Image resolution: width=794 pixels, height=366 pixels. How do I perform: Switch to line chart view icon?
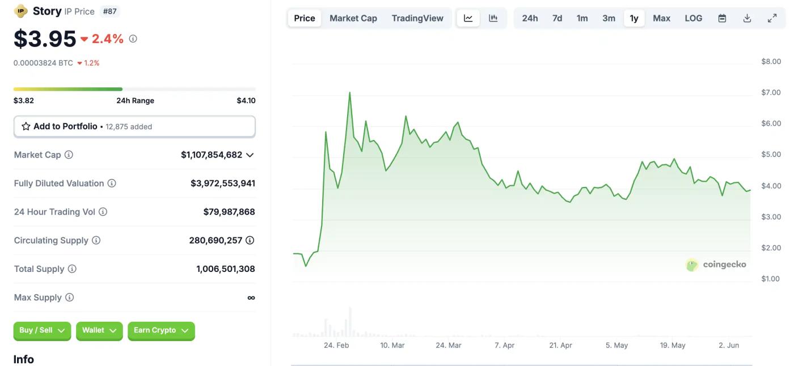tap(468, 18)
